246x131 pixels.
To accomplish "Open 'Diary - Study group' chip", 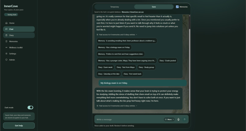I will point(147,67).
